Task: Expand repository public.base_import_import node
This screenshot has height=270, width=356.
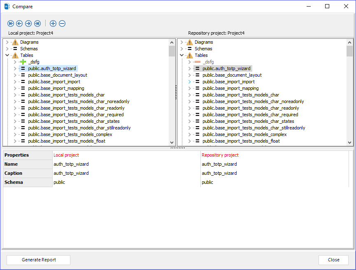Action: (x=190, y=82)
